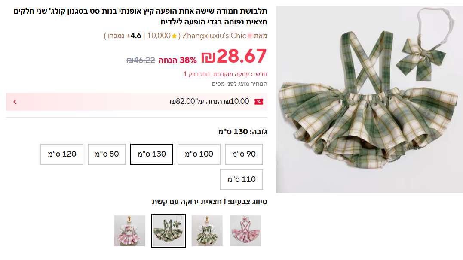The height and width of the screenshot is (260, 463).
Task: Choose pink skirt with white blouse swatch
Action: click(x=130, y=231)
